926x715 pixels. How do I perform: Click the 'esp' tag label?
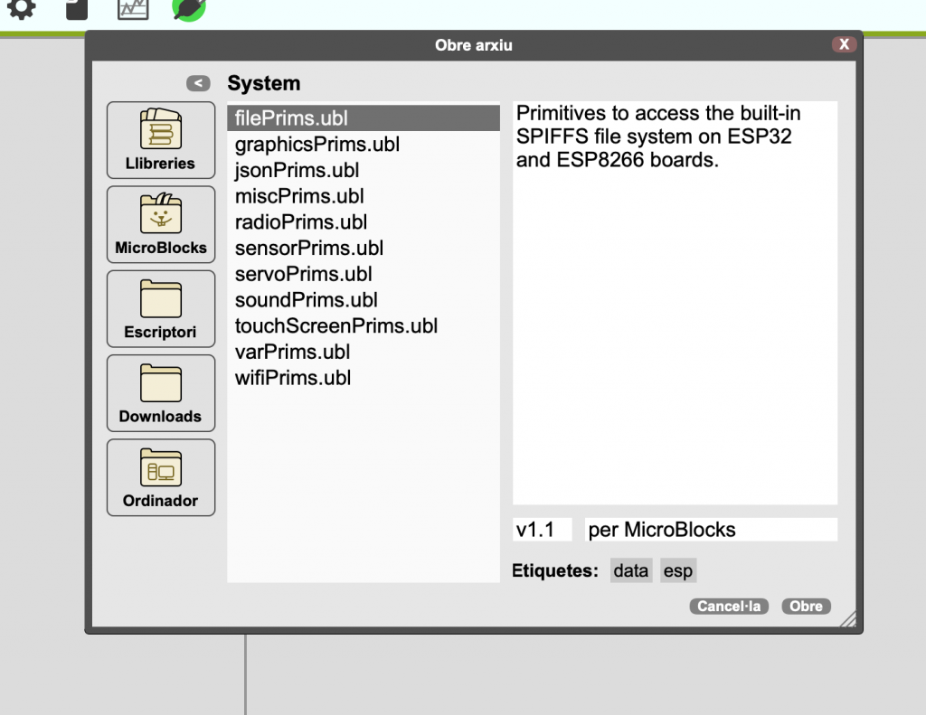pyautogui.click(x=677, y=571)
